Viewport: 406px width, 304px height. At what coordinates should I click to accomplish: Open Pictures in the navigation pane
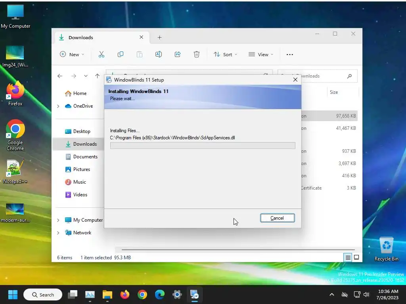pyautogui.click(x=78, y=169)
